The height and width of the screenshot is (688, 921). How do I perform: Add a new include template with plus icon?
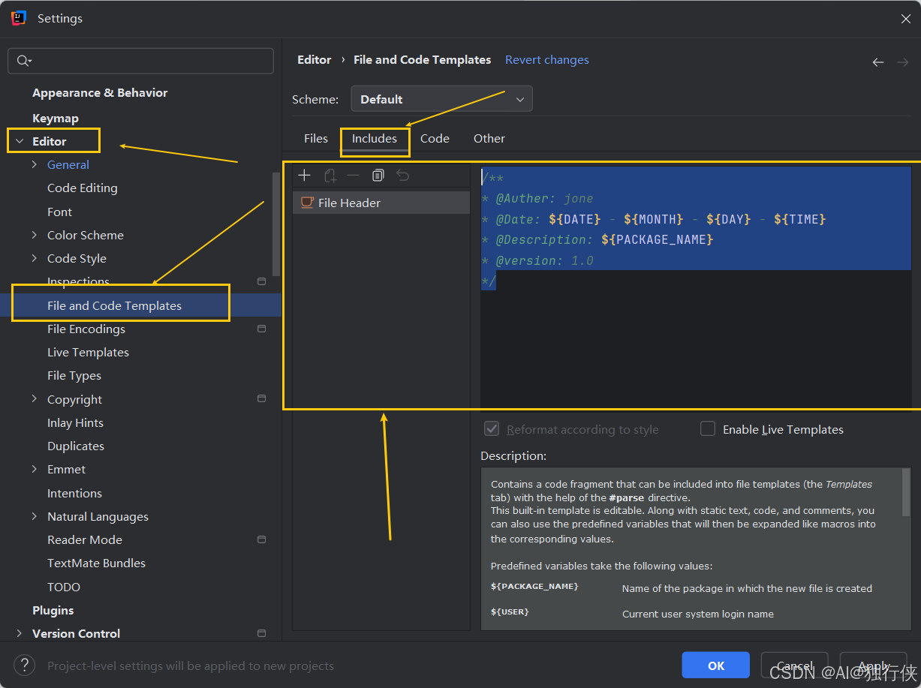pyautogui.click(x=304, y=176)
